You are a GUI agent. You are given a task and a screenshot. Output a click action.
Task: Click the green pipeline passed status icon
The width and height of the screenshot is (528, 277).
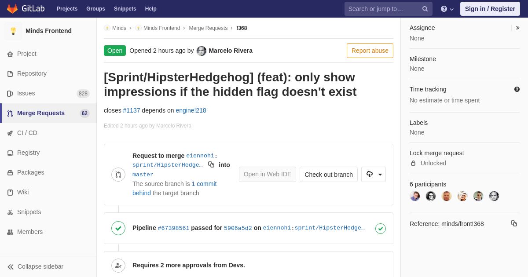click(x=381, y=229)
